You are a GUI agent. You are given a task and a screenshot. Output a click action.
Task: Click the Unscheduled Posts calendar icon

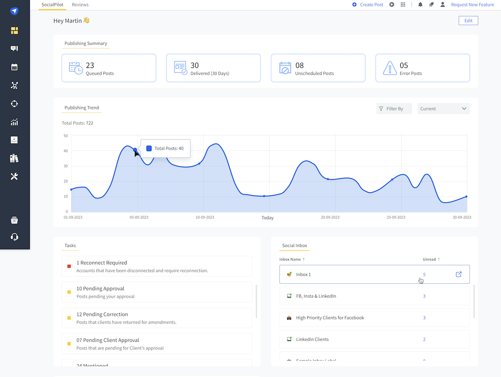pyautogui.click(x=285, y=68)
